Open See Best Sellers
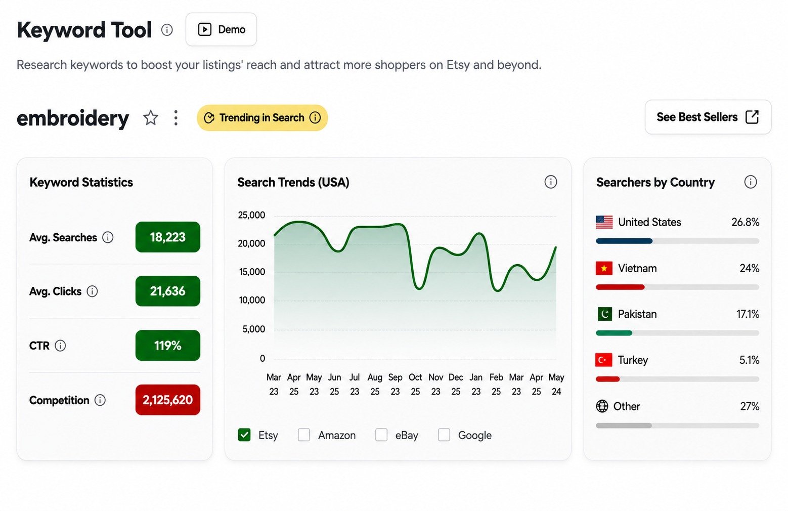This screenshot has height=511, width=788. (708, 117)
